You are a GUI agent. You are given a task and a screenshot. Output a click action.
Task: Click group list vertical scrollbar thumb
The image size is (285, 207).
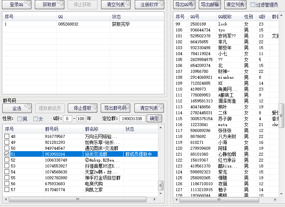click(x=161, y=186)
